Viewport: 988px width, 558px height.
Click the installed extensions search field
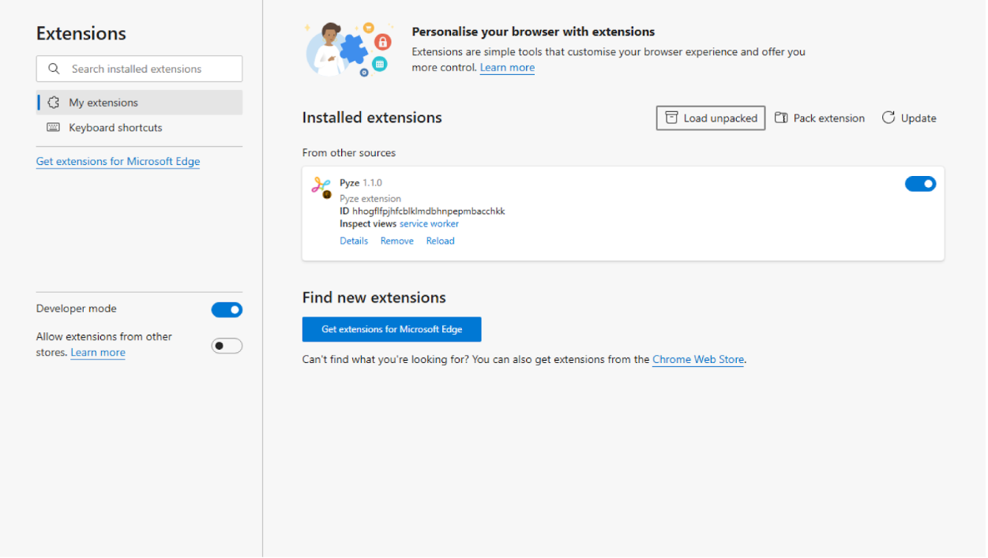[146, 69]
